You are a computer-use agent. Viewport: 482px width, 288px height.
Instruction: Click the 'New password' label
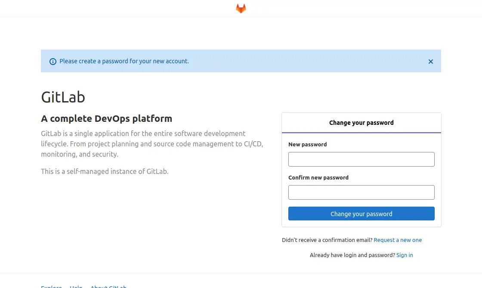(307, 145)
